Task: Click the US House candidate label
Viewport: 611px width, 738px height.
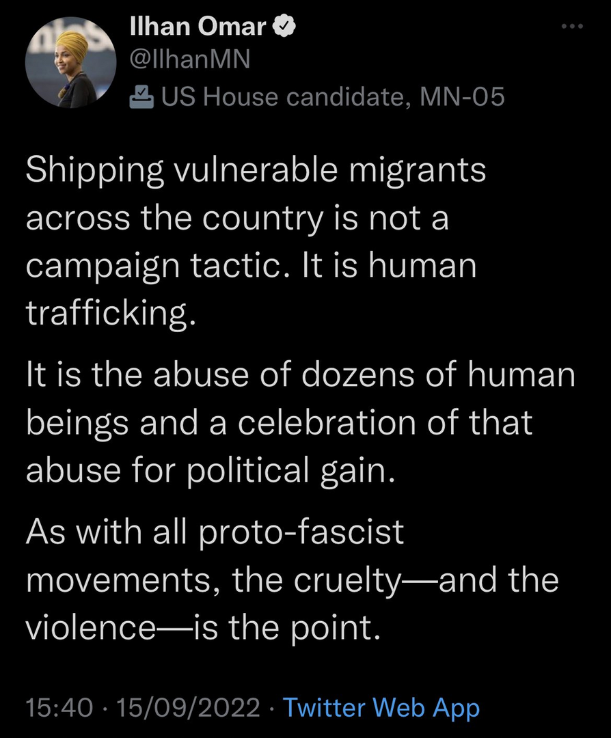Action: click(280, 97)
